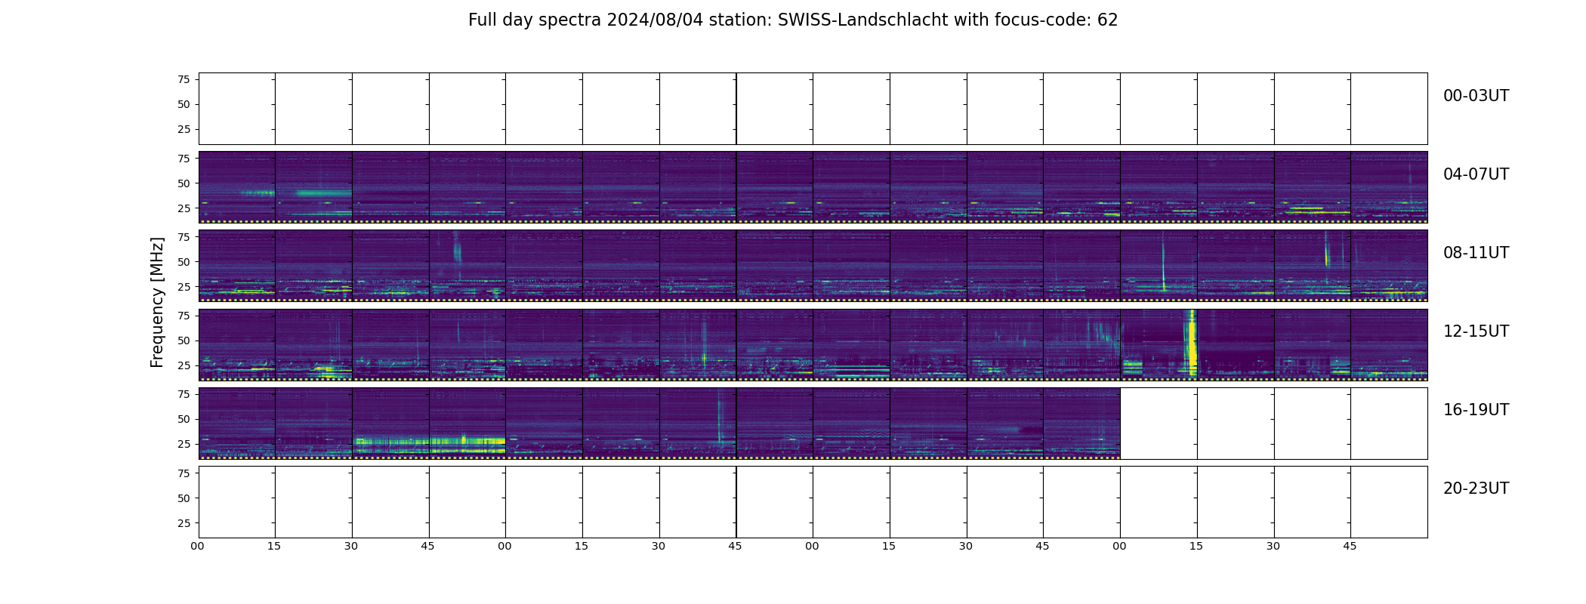Screen dimensions: 1586x604
Task: Click the 25 tick label of the 12-15UT row
Action: (184, 365)
